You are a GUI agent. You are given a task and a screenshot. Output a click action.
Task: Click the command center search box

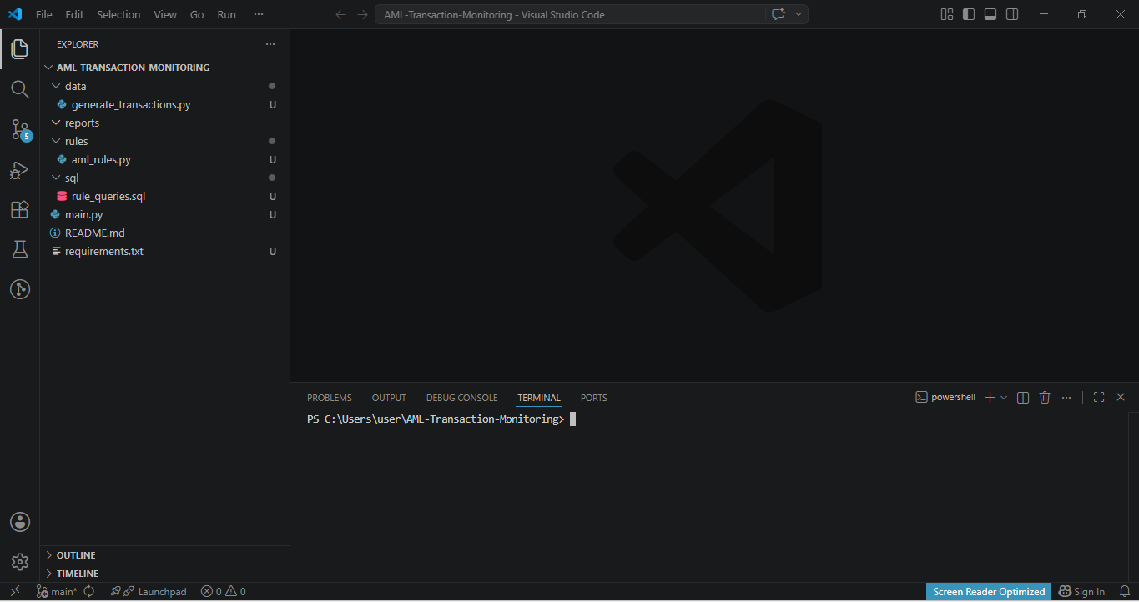570,14
